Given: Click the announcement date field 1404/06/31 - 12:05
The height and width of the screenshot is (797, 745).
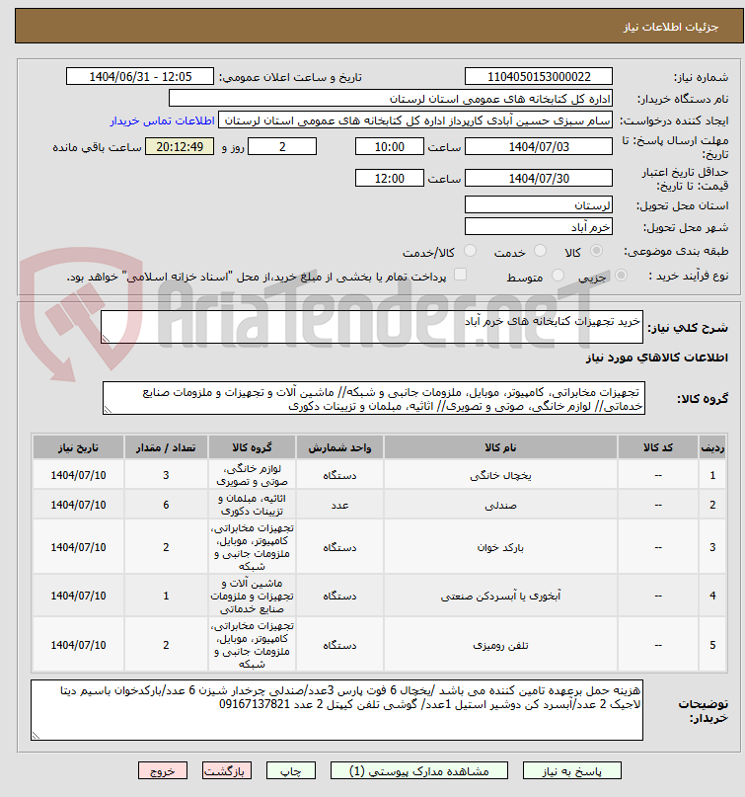Looking at the screenshot, I should tap(140, 77).
